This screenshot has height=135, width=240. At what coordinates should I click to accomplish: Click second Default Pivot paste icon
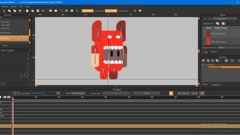click(x=223, y=23)
